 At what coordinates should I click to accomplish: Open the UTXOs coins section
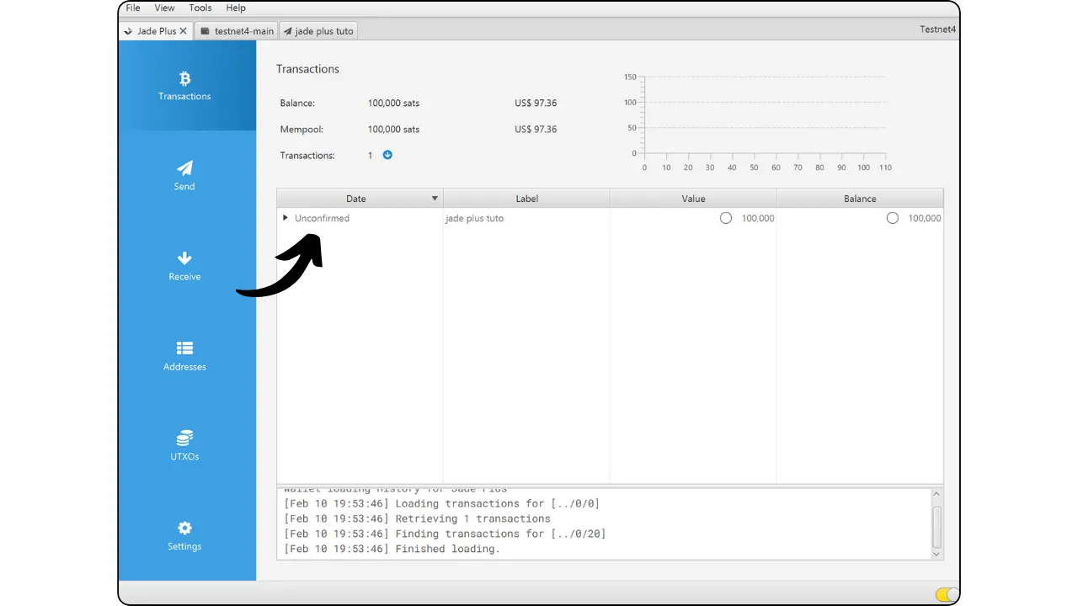point(184,445)
